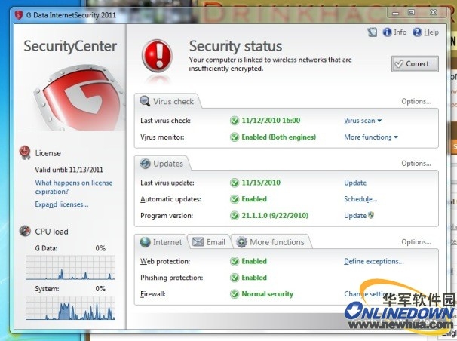
Task: Click the License seal icon
Action: [25, 152]
